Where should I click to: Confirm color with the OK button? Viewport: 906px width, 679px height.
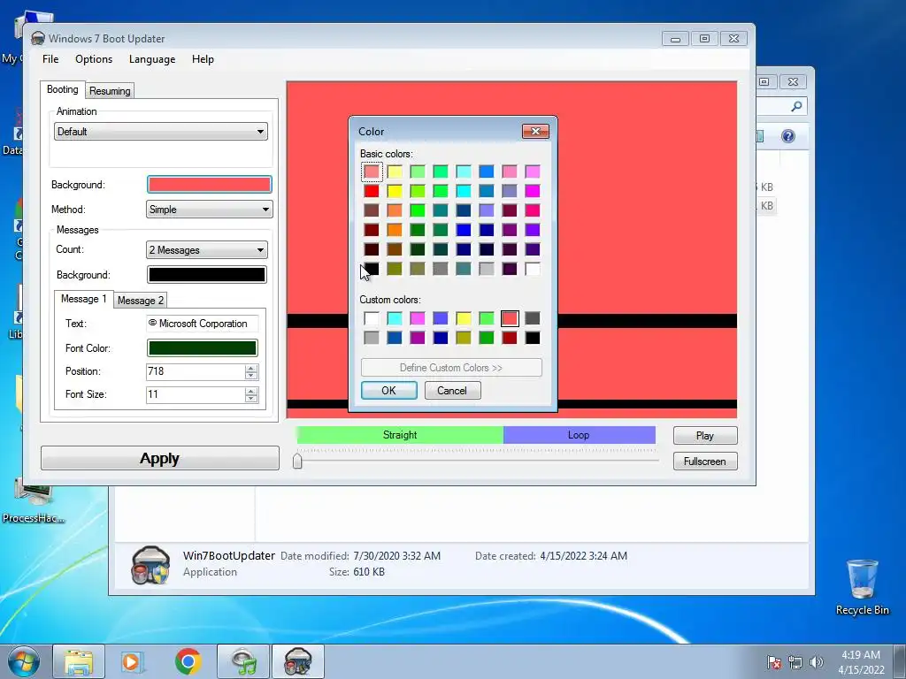coord(389,390)
